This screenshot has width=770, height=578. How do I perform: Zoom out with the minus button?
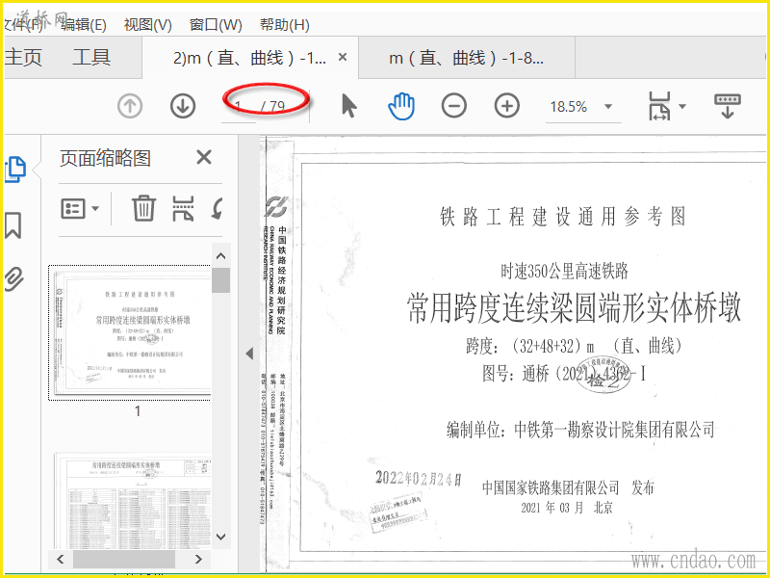click(453, 106)
